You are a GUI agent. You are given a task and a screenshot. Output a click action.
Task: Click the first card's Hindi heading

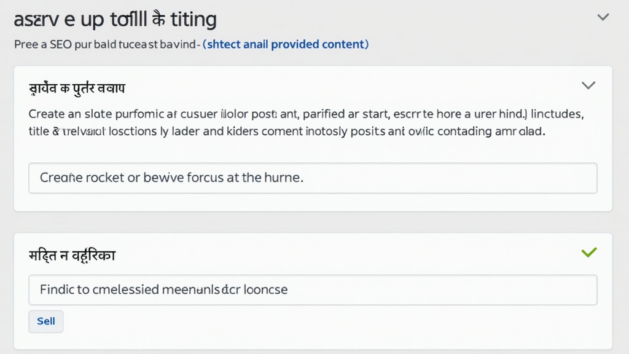click(x=77, y=88)
